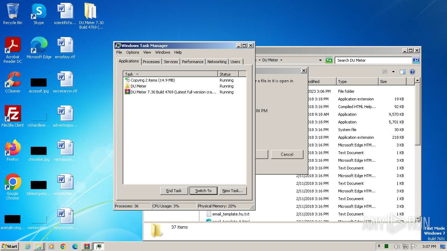Open Explorer help question mark icon
The width and height of the screenshot is (447, 251).
pos(412,72)
